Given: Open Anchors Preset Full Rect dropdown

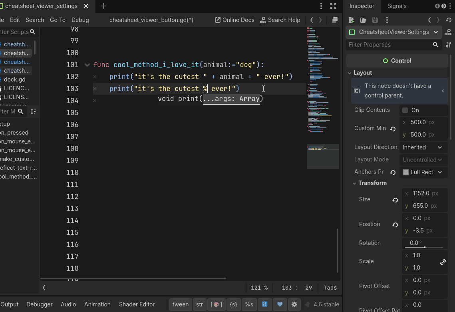Looking at the screenshot, I should [423, 172].
